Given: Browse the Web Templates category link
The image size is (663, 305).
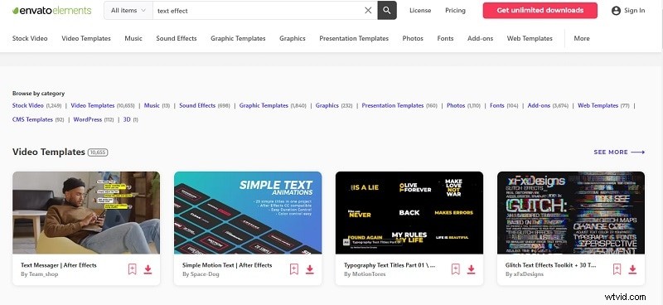Looking at the screenshot, I should [598, 105].
